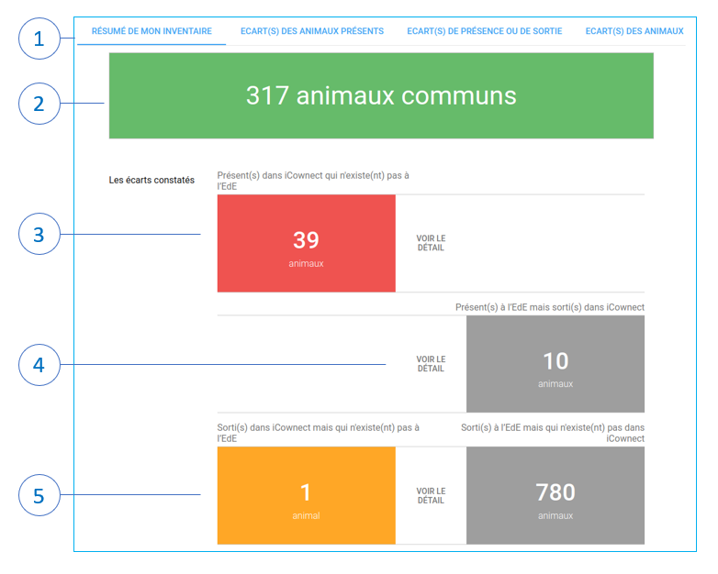Screen dimensions: 718x574
Task: View detail for the 39 animaux gap
Action: pyautogui.click(x=431, y=243)
